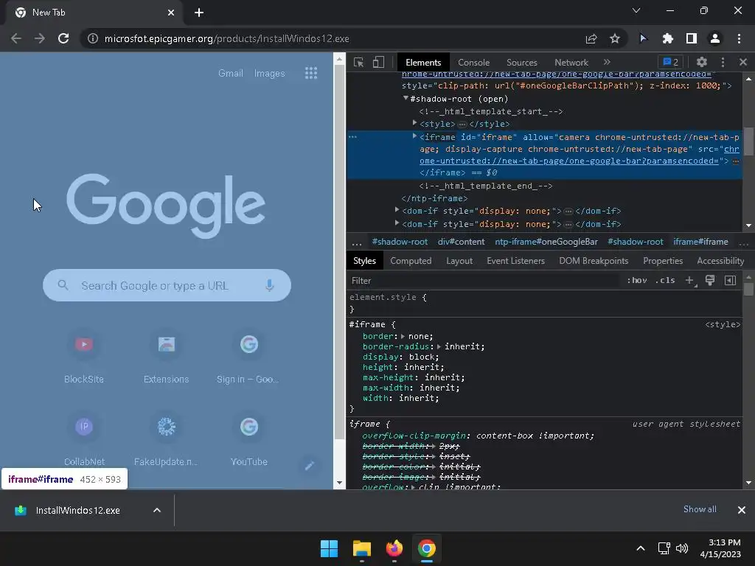
Task: Bookmark this tab star icon
Action: pos(614,38)
